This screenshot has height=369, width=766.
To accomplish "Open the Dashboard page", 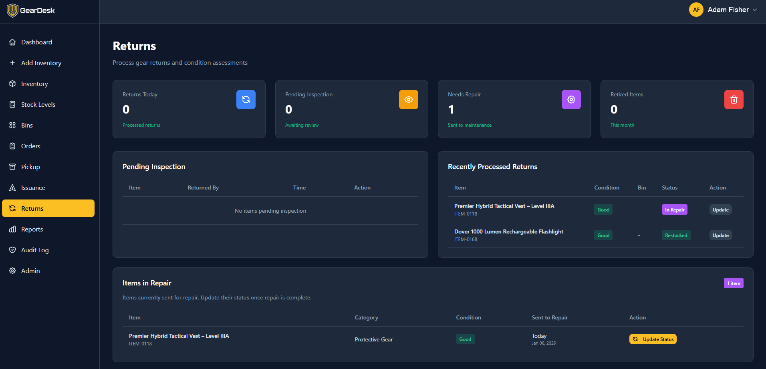I will coord(36,42).
